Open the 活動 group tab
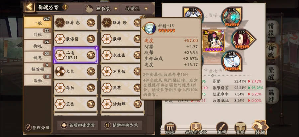 pyautogui.click(x=38, y=80)
